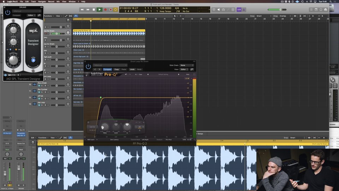This screenshot has height=191, width=339.
Task: Open macOS Spotlight search icon
Action: point(331,1)
